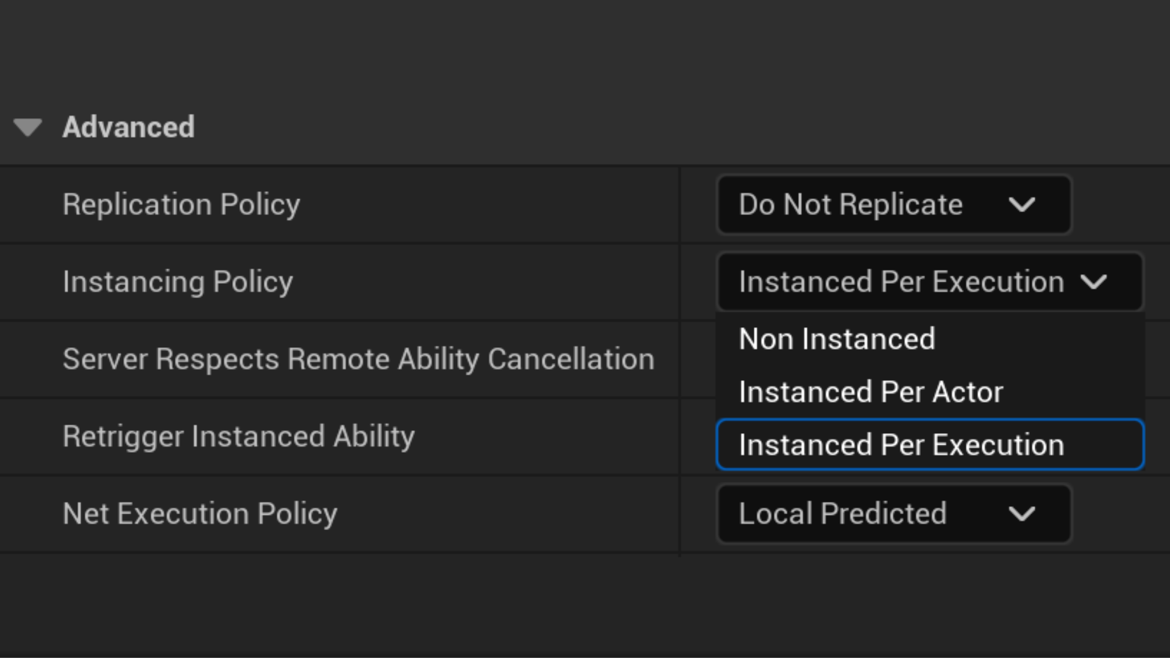Collapse the Advanced section triangle
This screenshot has width=1170, height=658.
[27, 127]
